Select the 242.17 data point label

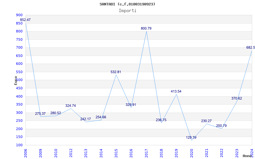[85, 119]
